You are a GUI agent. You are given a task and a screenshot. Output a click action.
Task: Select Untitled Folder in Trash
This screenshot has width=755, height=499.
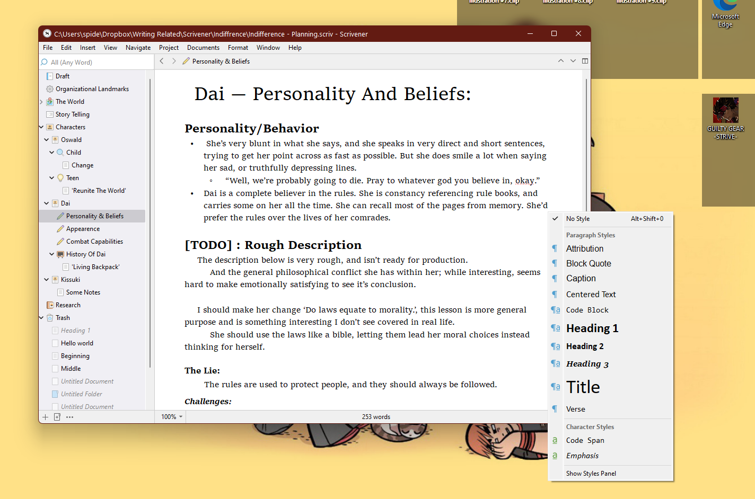click(x=81, y=394)
